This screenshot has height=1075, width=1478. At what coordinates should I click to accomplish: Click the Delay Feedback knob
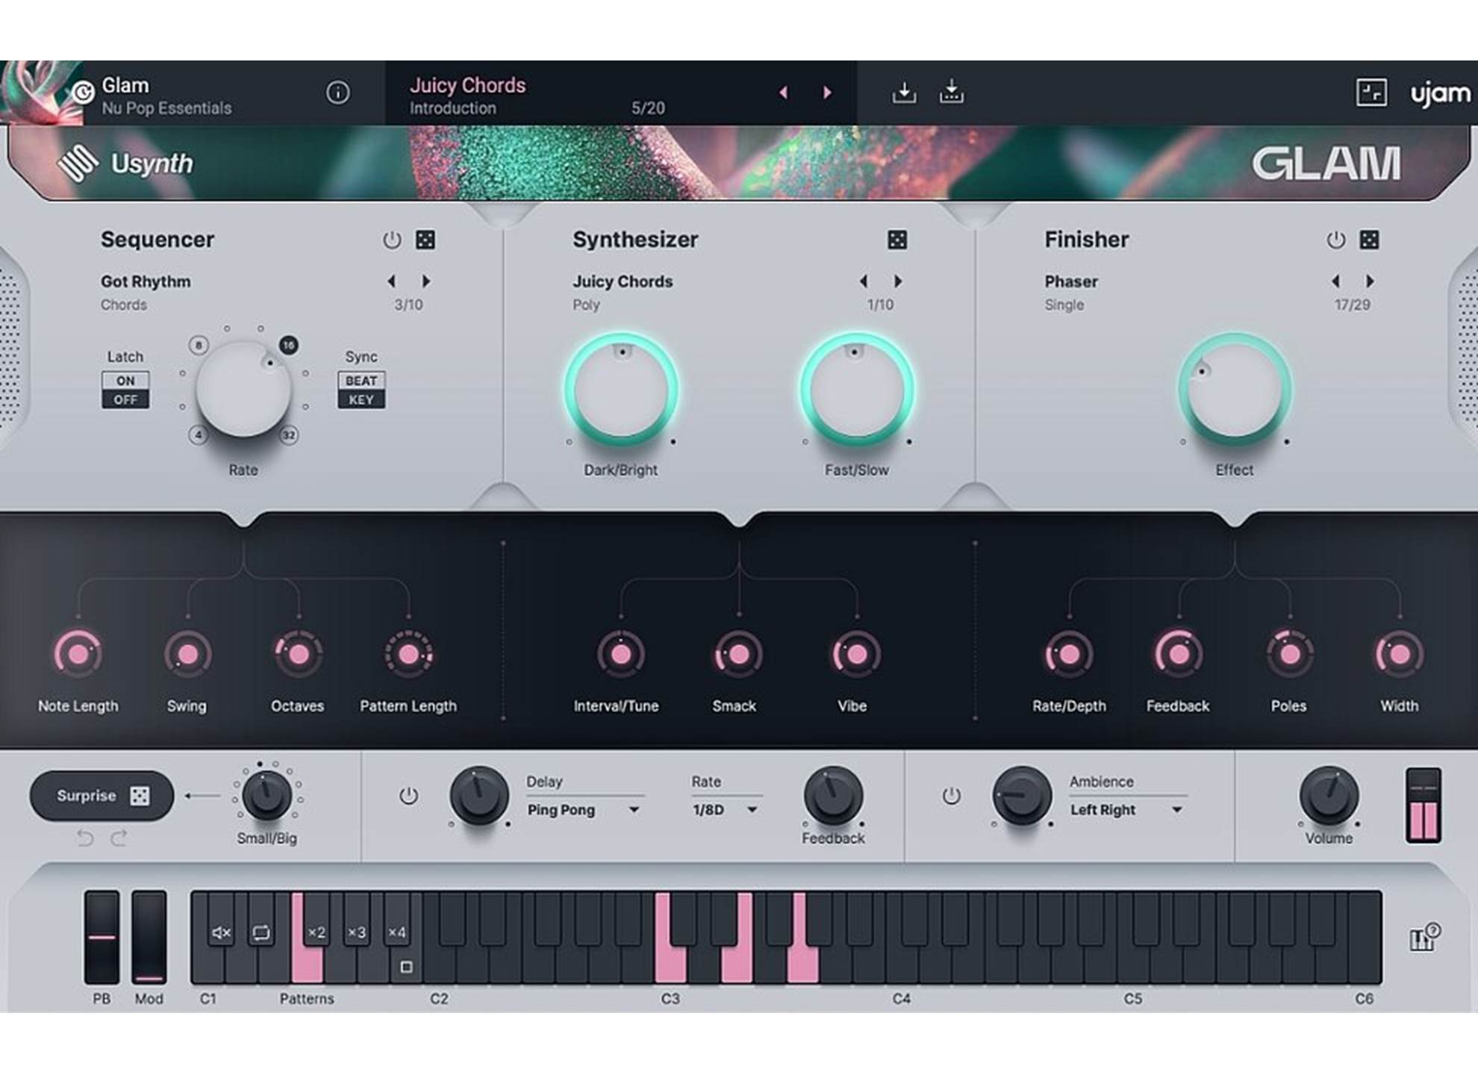[833, 795]
